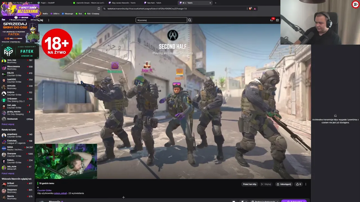The height and width of the screenshot is (202, 360).
Task: Expand followed channels with first 'Pokaż więcej'
Action: 8,124
